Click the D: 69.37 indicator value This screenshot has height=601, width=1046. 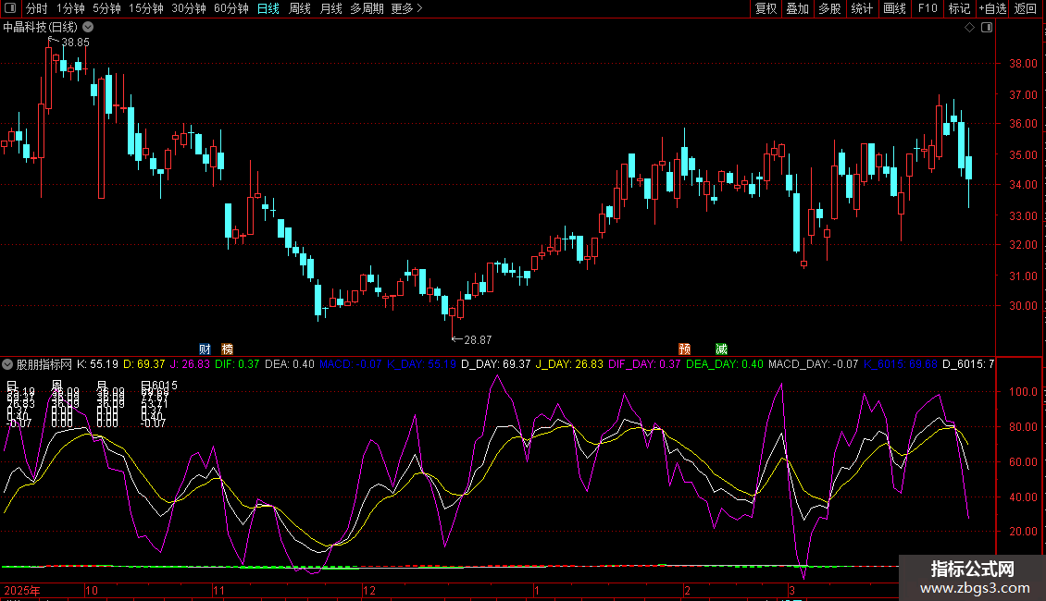[144, 364]
